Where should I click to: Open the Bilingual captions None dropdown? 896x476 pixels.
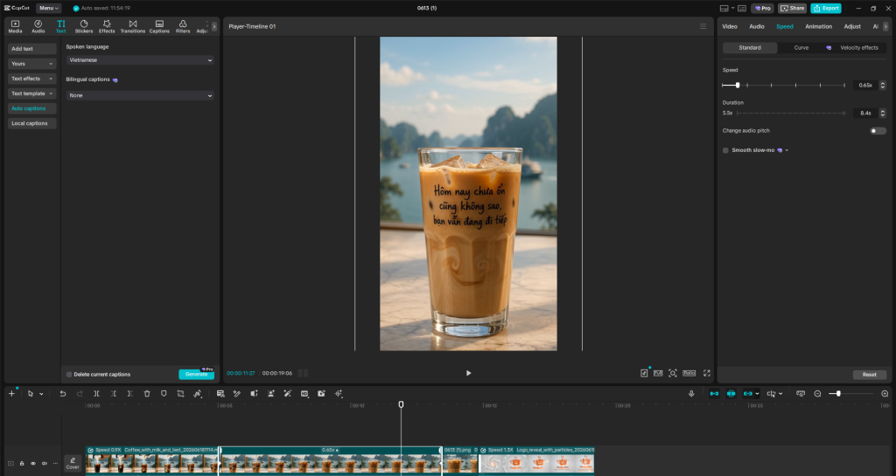pyautogui.click(x=140, y=95)
